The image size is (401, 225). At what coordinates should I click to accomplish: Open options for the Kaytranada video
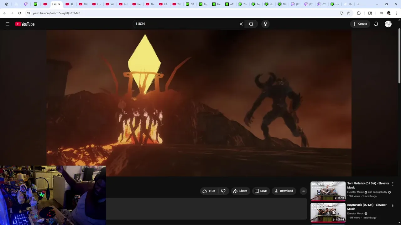[393, 206]
